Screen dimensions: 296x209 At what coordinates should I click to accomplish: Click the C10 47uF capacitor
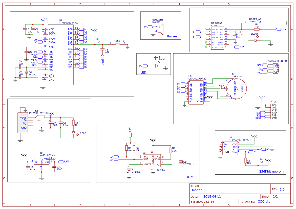[54, 167]
